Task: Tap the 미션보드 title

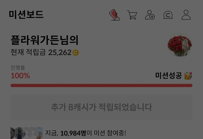Action: click(x=26, y=15)
